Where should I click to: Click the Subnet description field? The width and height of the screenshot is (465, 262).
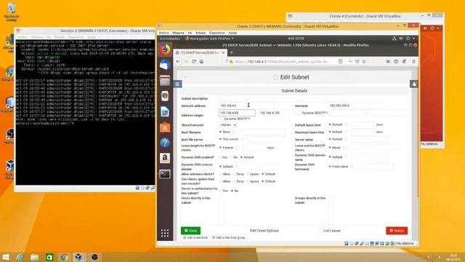click(x=280, y=98)
